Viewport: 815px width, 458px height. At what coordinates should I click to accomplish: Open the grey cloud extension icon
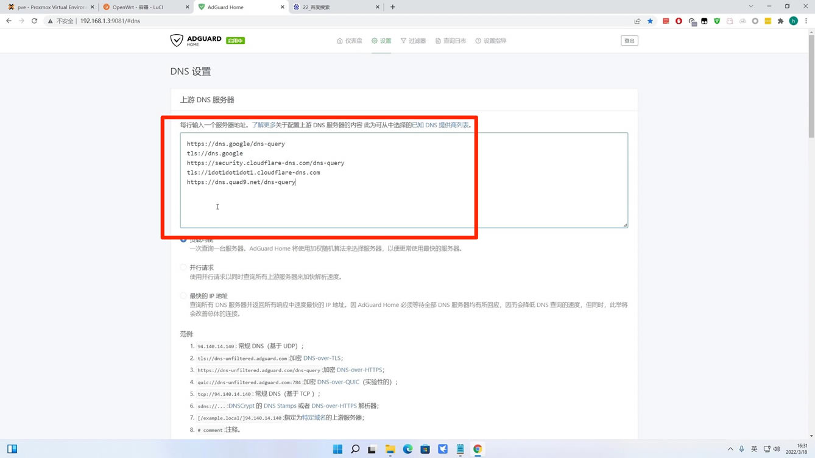[x=743, y=21]
